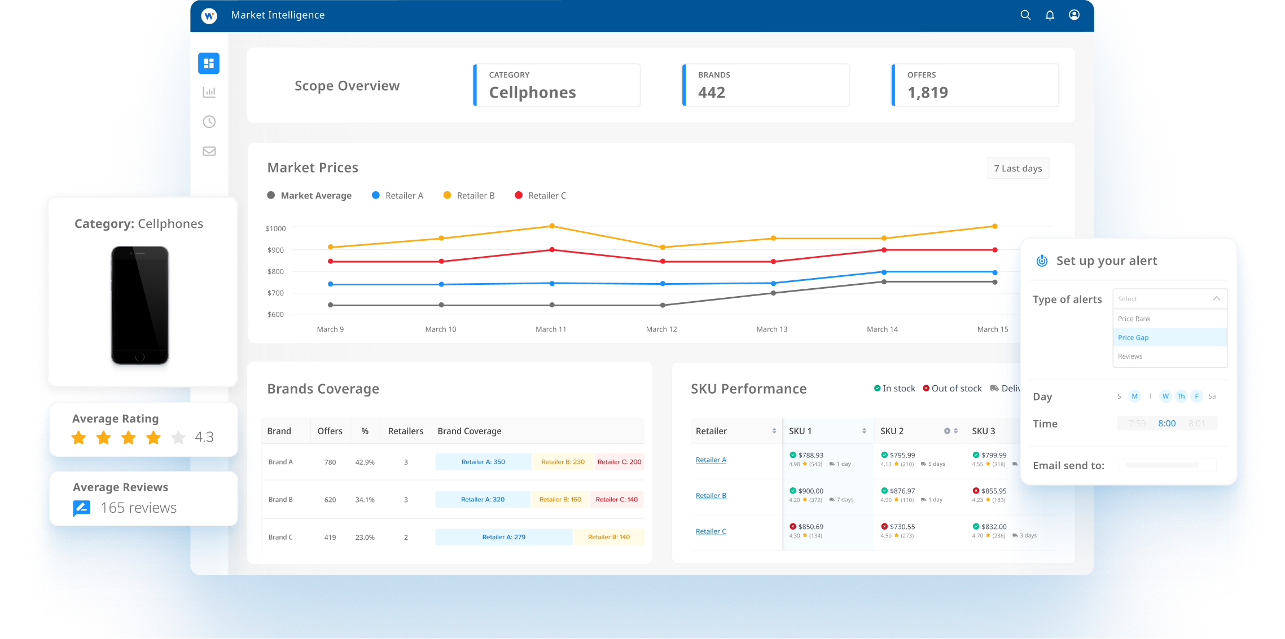Sort by the SKU 1 column arrows
This screenshot has width=1285, height=639.
coord(864,431)
